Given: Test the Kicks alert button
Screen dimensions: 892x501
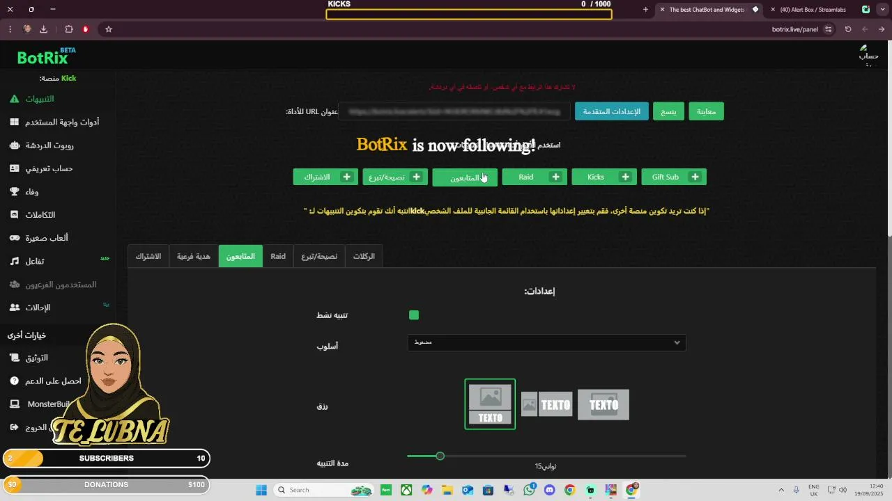Looking at the screenshot, I should click(604, 177).
